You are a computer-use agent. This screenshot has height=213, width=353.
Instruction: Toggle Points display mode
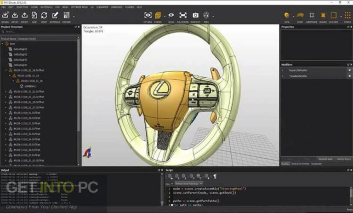coord(347,16)
